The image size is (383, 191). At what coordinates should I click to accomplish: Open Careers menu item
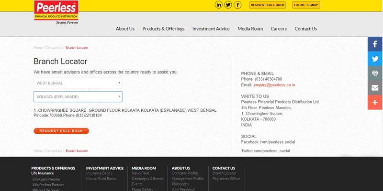(x=279, y=29)
